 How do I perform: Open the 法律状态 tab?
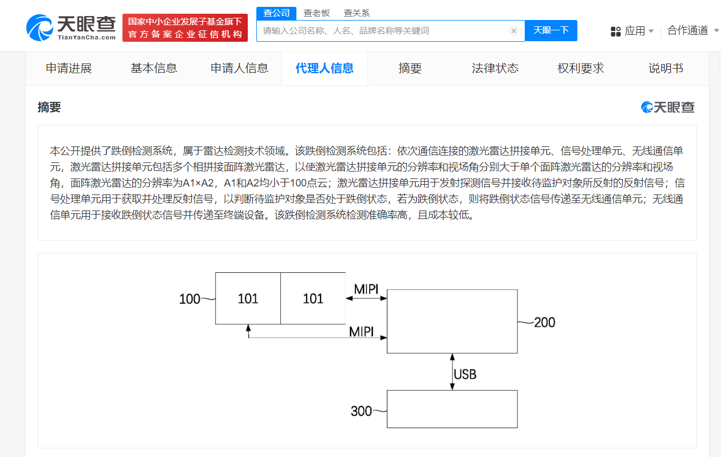(495, 68)
